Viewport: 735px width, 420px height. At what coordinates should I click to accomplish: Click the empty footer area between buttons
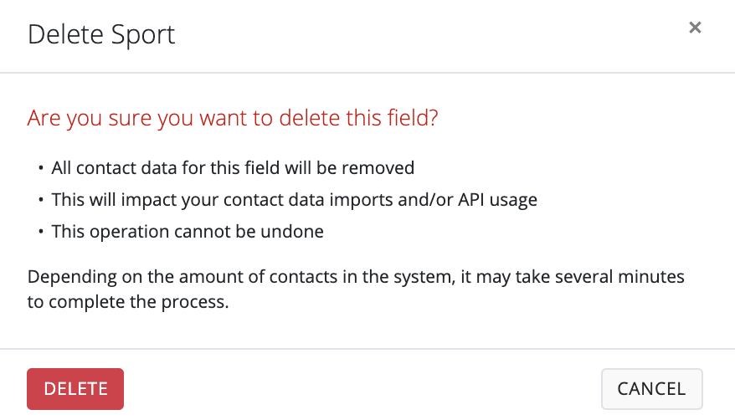click(360, 389)
